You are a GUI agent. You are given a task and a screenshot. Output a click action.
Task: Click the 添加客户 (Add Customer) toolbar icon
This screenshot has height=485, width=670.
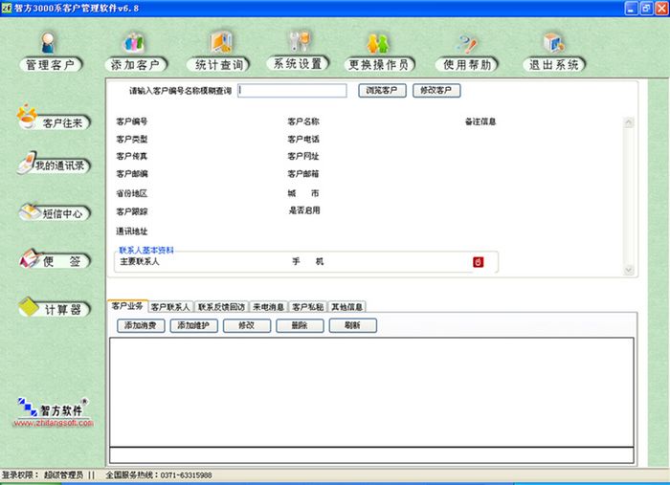point(134,43)
